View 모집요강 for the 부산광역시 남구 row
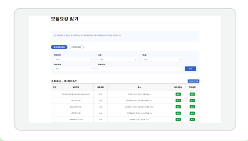Image resolution: width=248 pixels, height=141 pixels. click(x=192, y=120)
